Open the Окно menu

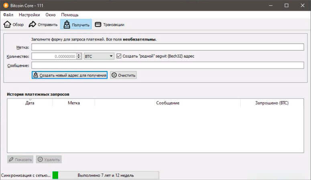coord(51,15)
